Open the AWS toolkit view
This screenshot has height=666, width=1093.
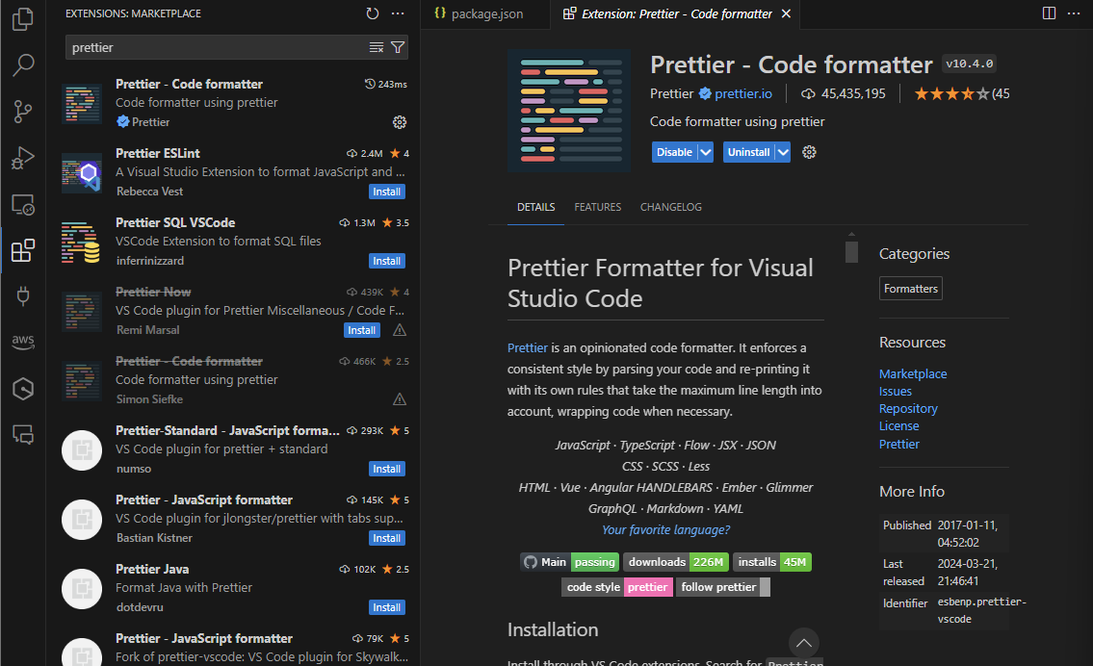pos(23,342)
